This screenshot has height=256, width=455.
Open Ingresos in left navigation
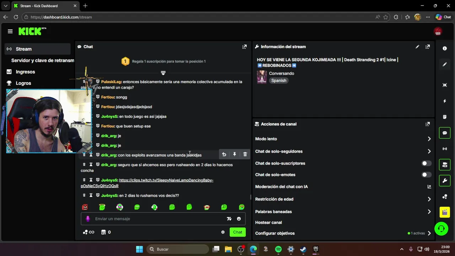point(25,72)
